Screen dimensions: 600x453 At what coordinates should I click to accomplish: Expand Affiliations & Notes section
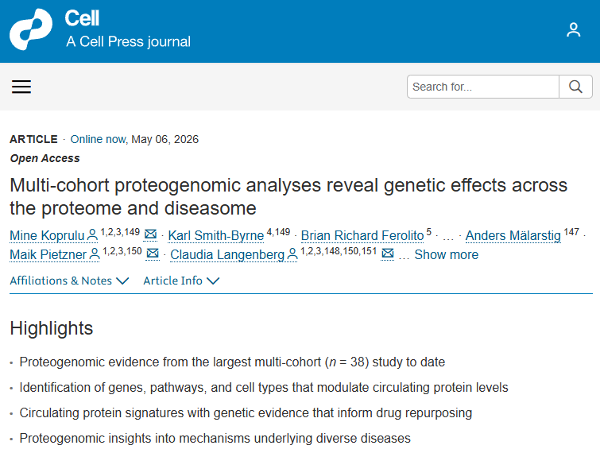tap(69, 281)
